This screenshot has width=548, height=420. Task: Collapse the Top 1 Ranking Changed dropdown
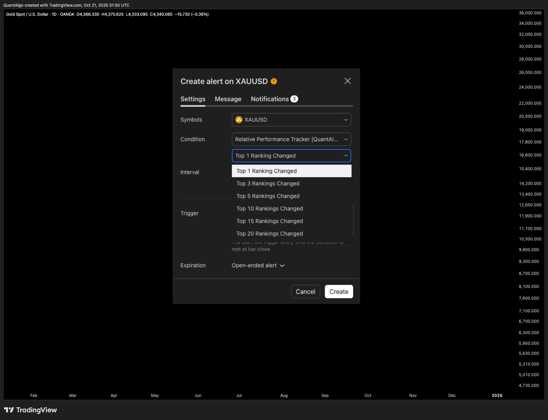click(291, 156)
